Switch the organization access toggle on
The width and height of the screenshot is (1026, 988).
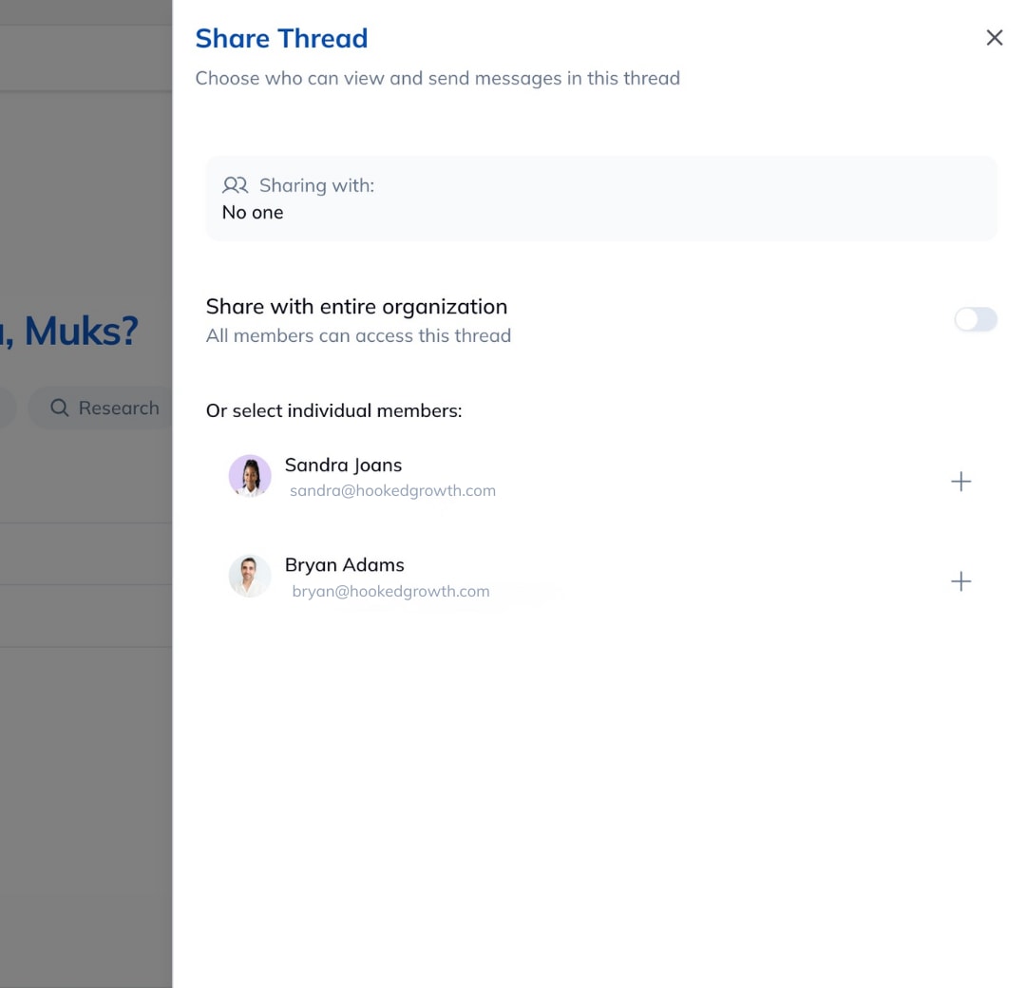coord(976,320)
